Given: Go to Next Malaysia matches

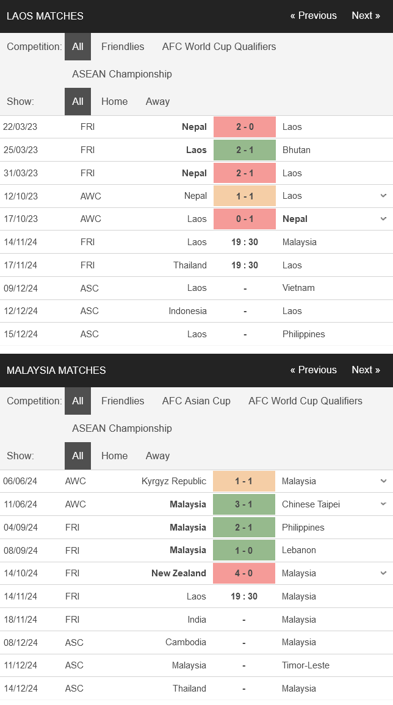Looking at the screenshot, I should (366, 370).
